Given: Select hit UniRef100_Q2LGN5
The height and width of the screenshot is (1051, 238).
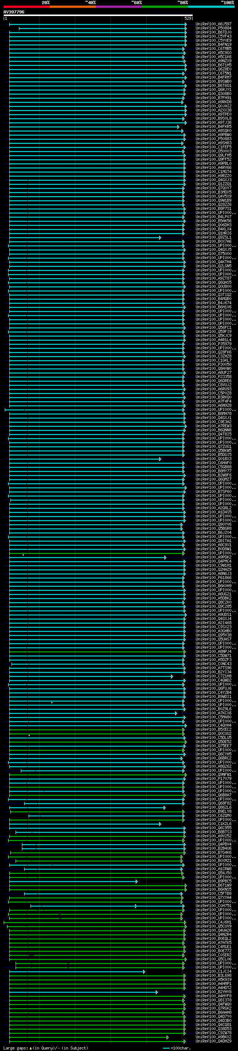Looking at the screenshot, I should point(213,266).
